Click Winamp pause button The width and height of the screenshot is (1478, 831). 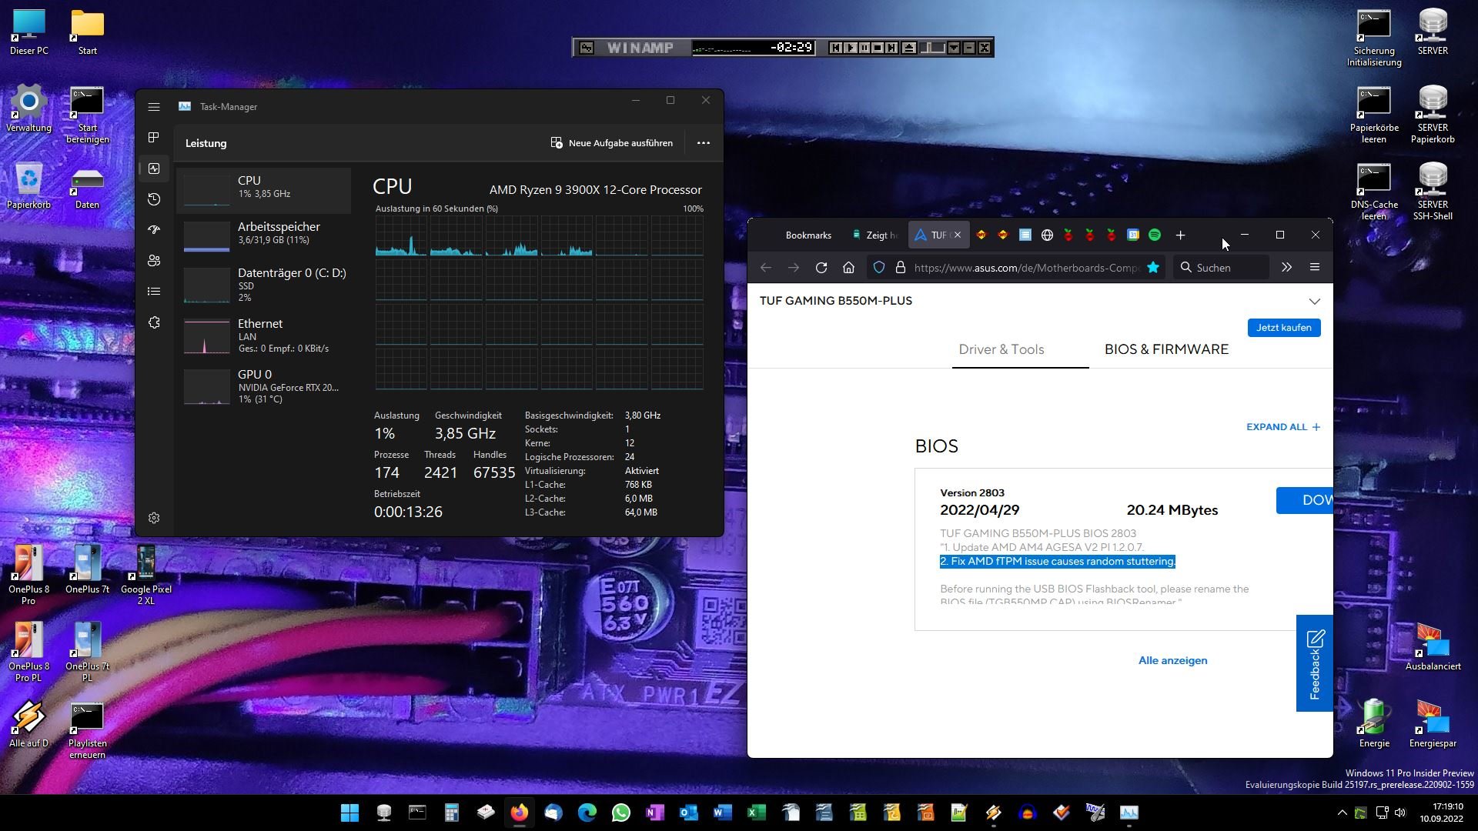click(864, 48)
